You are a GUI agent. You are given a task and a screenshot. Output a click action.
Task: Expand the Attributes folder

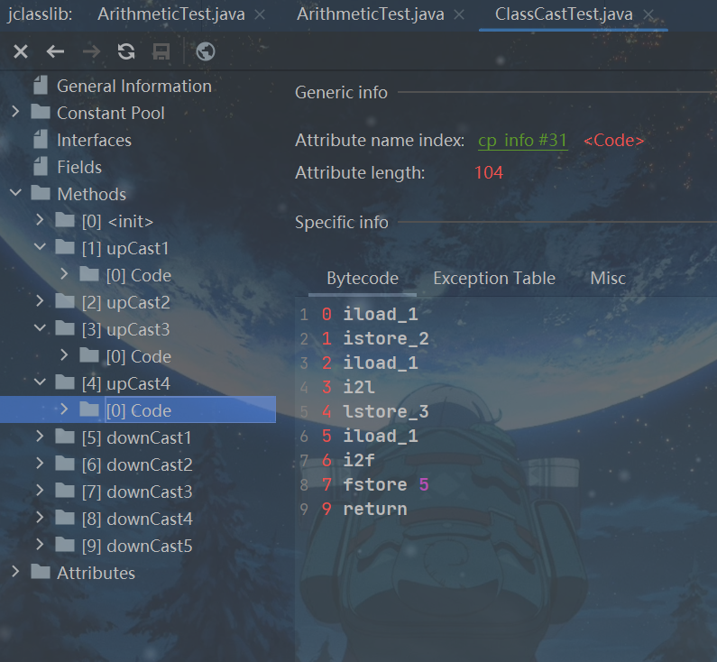pyautogui.click(x=15, y=573)
